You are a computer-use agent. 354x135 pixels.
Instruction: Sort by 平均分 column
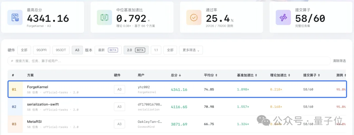click(211, 75)
